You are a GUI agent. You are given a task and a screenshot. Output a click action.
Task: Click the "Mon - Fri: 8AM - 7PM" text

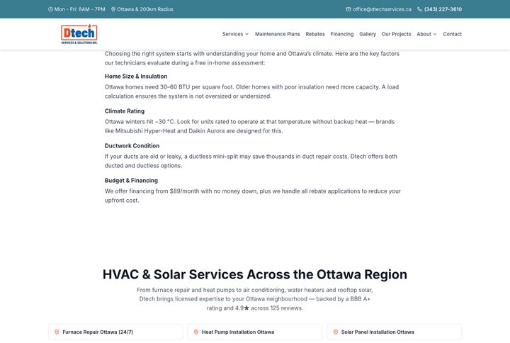click(79, 9)
